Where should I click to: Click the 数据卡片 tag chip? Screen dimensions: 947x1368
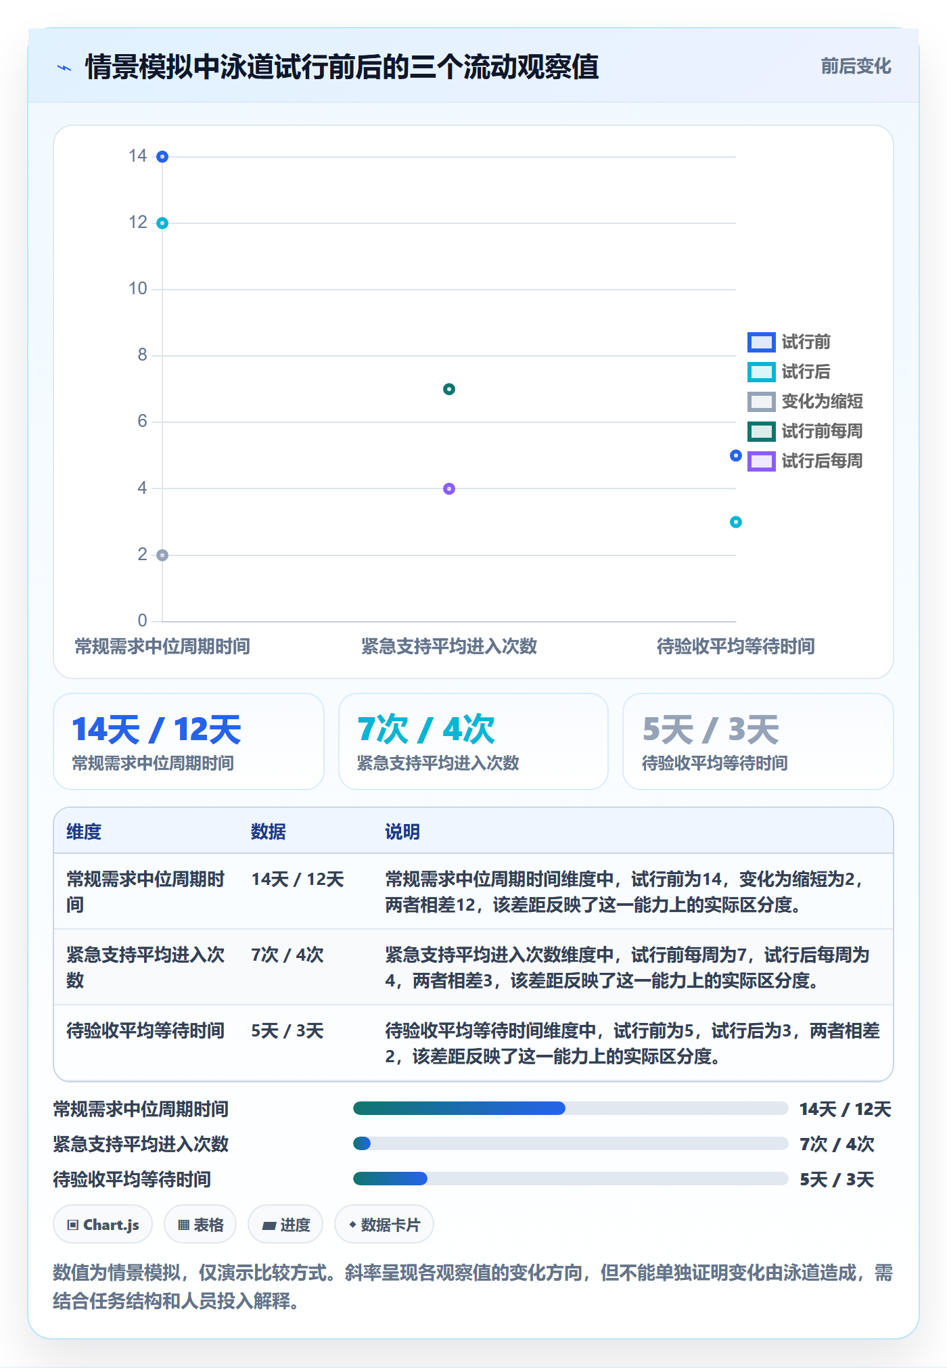(384, 1225)
